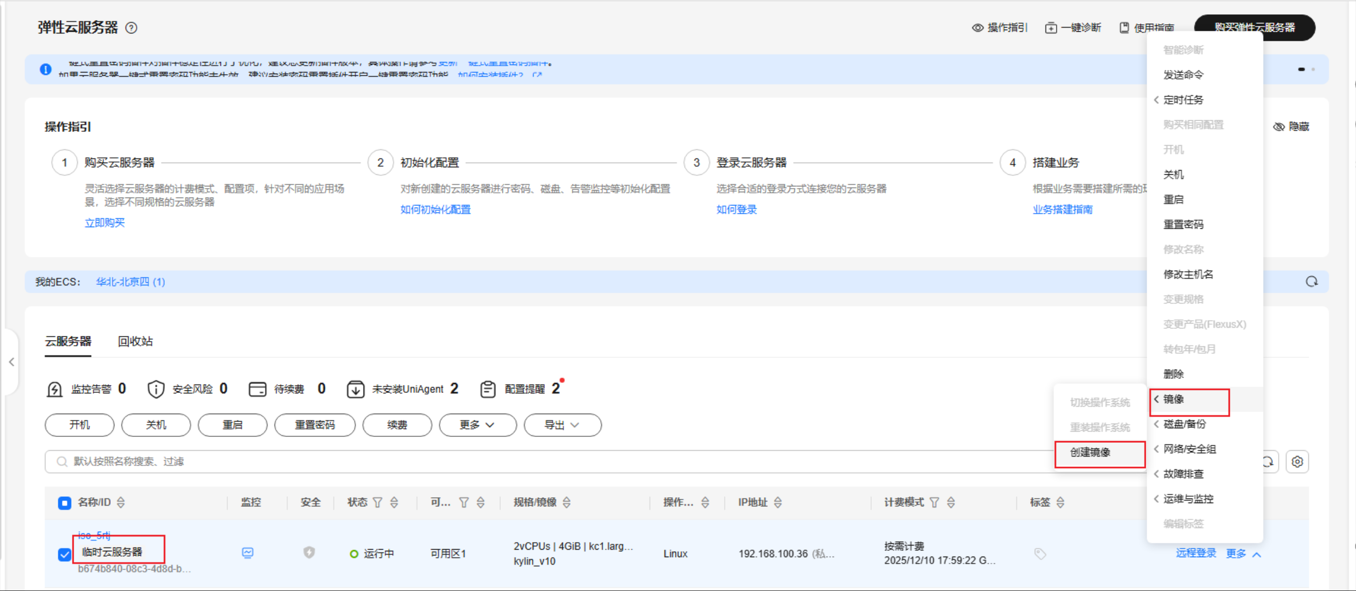Click the 配置提醒 clipboard icon
This screenshot has width=1356, height=591.
point(488,389)
